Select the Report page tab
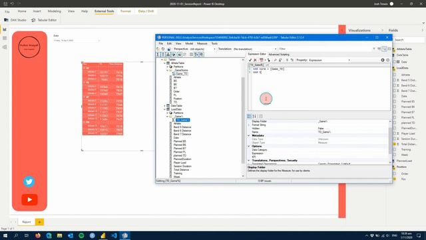 [27, 222]
